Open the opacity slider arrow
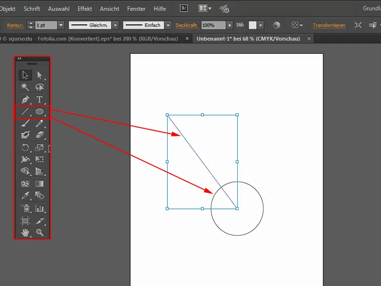The height and width of the screenshot is (286, 381). point(230,25)
